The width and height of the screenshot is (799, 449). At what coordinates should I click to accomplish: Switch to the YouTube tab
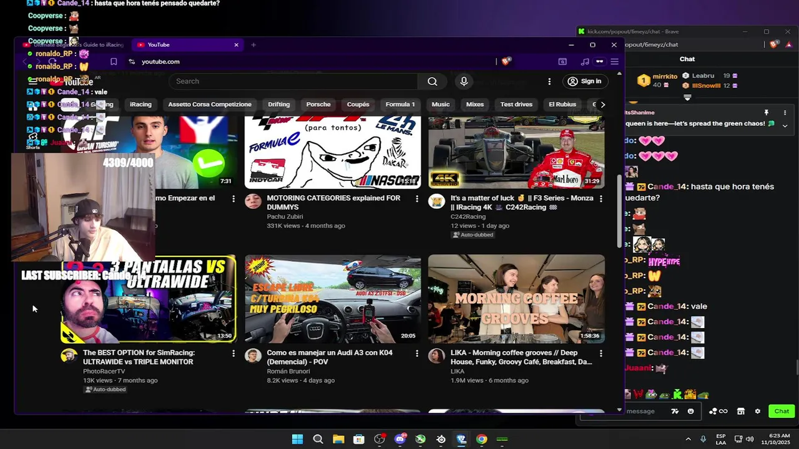187,45
